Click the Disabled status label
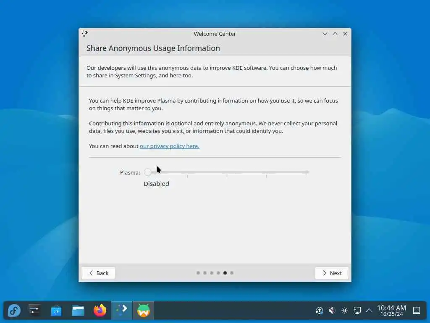This screenshot has width=430, height=323. (x=156, y=184)
